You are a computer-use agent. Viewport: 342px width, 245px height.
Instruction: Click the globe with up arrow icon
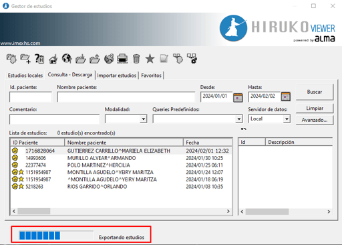point(67,59)
